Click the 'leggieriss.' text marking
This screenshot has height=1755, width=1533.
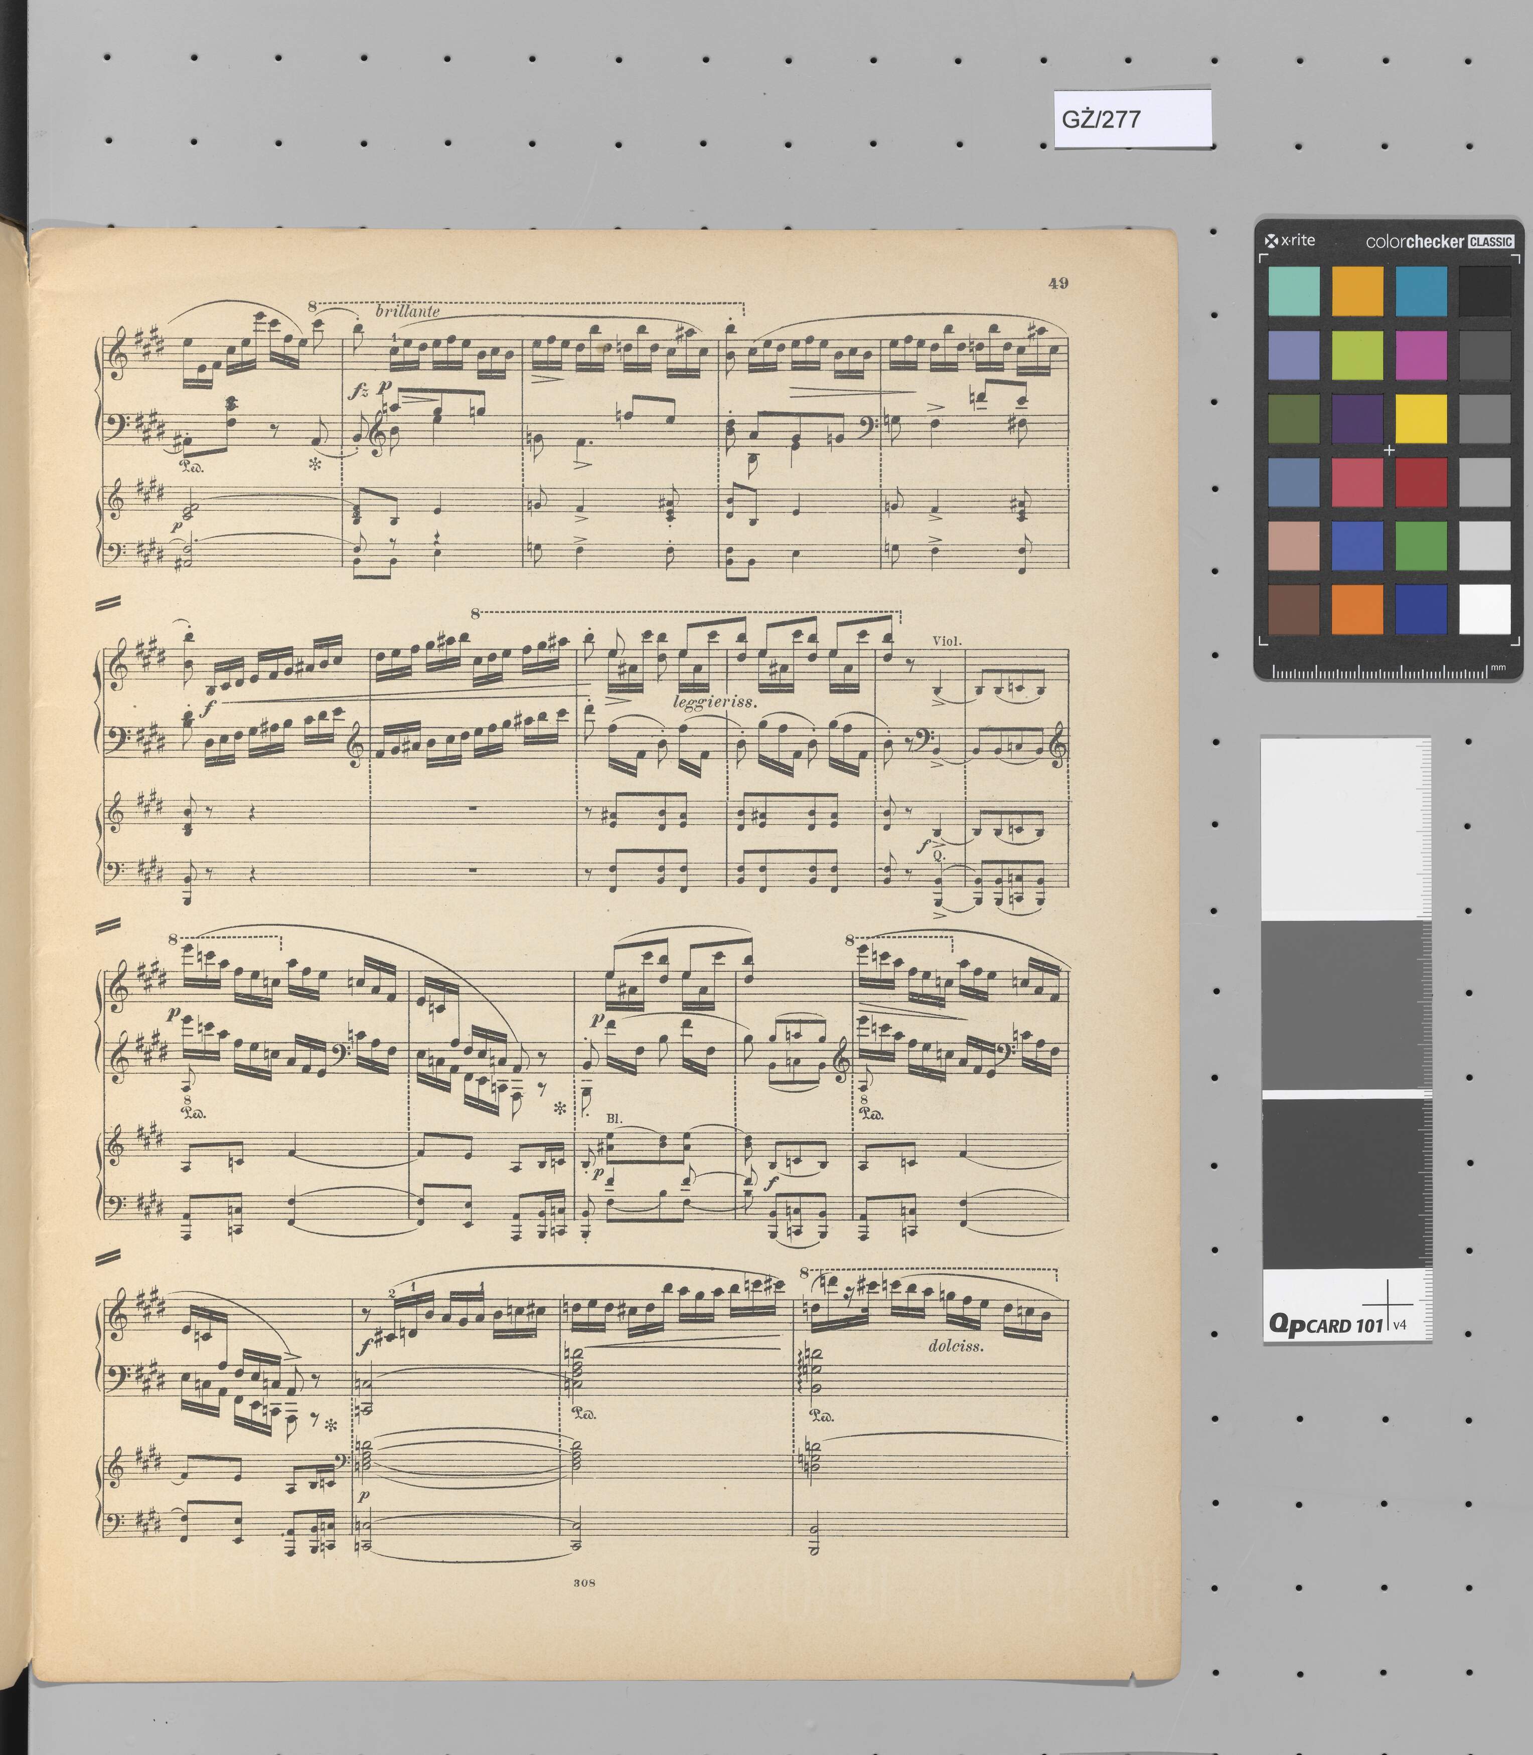click(714, 702)
